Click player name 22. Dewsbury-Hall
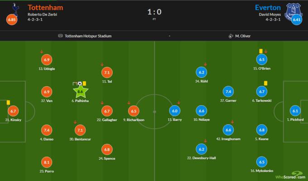The height and width of the screenshot is (181, 308). click(x=202, y=158)
